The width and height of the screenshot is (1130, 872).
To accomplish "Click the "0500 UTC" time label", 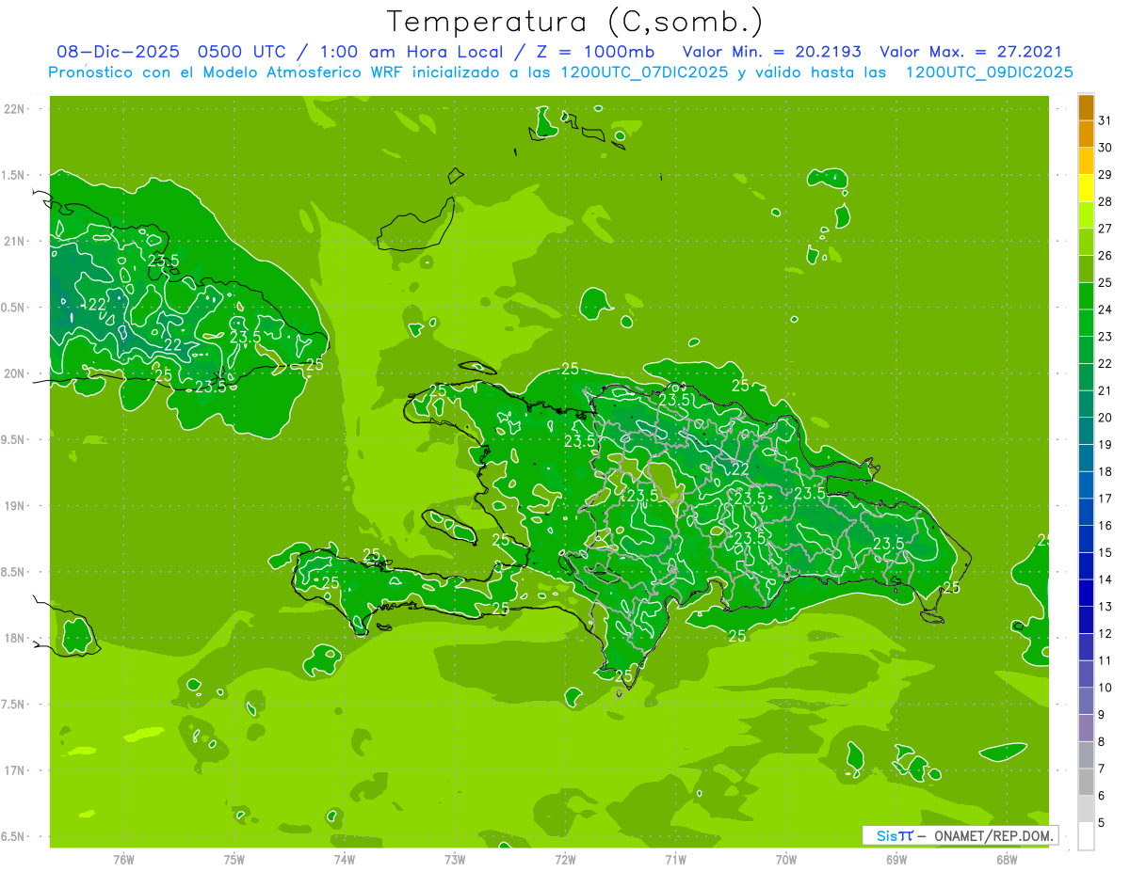I will [243, 52].
